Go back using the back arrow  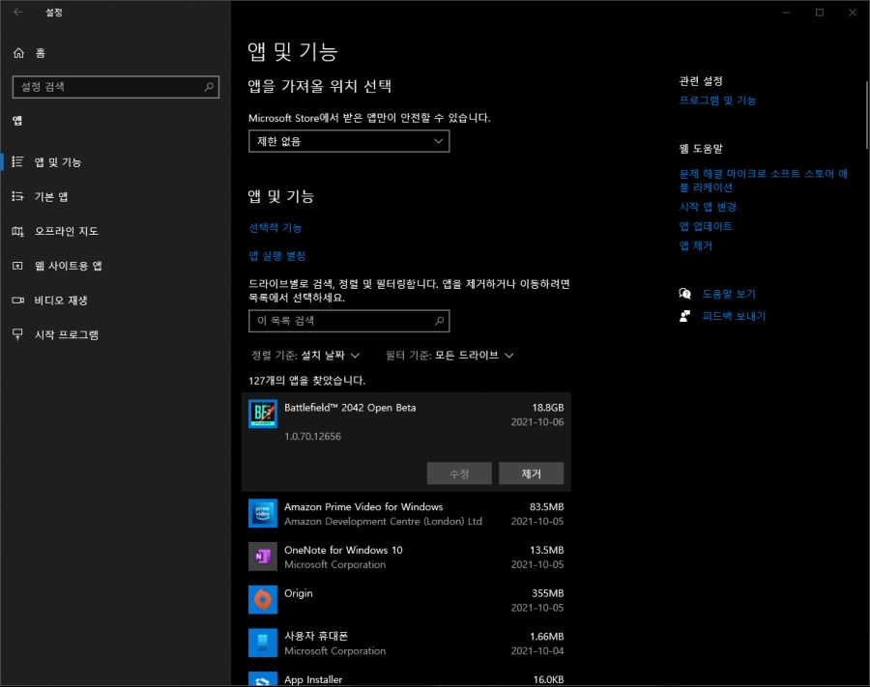(x=18, y=13)
